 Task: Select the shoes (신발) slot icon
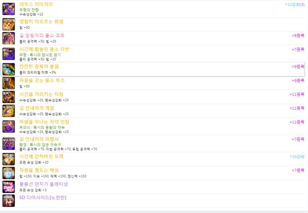point(9,83)
